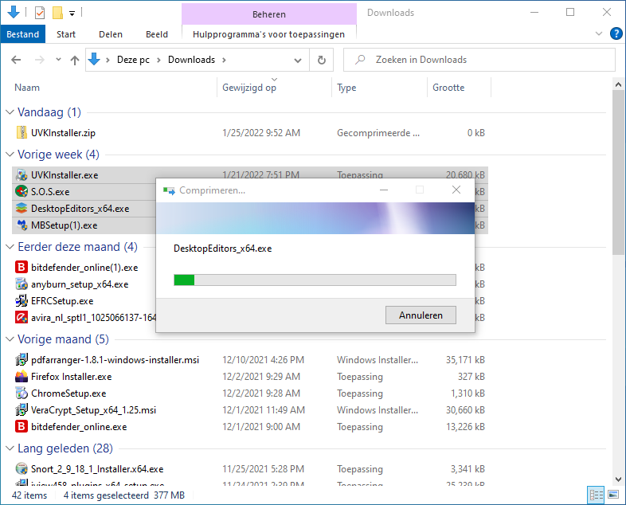Switch to large thumbnails view in status bar

coord(612,495)
